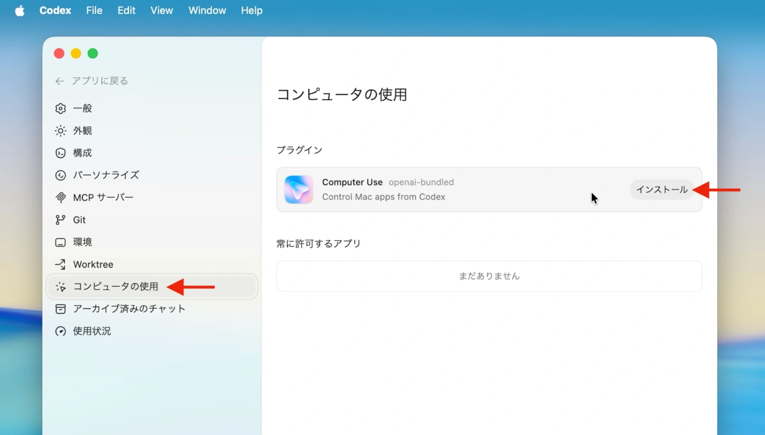Open the Apple menu
This screenshot has width=765, height=435.
[19, 10]
